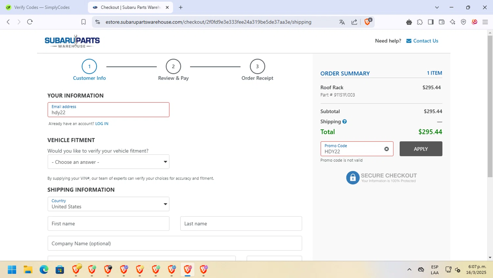The image size is (493, 278).
Task: Expand the vehicle fitment answer dropdown
Action: point(108,162)
